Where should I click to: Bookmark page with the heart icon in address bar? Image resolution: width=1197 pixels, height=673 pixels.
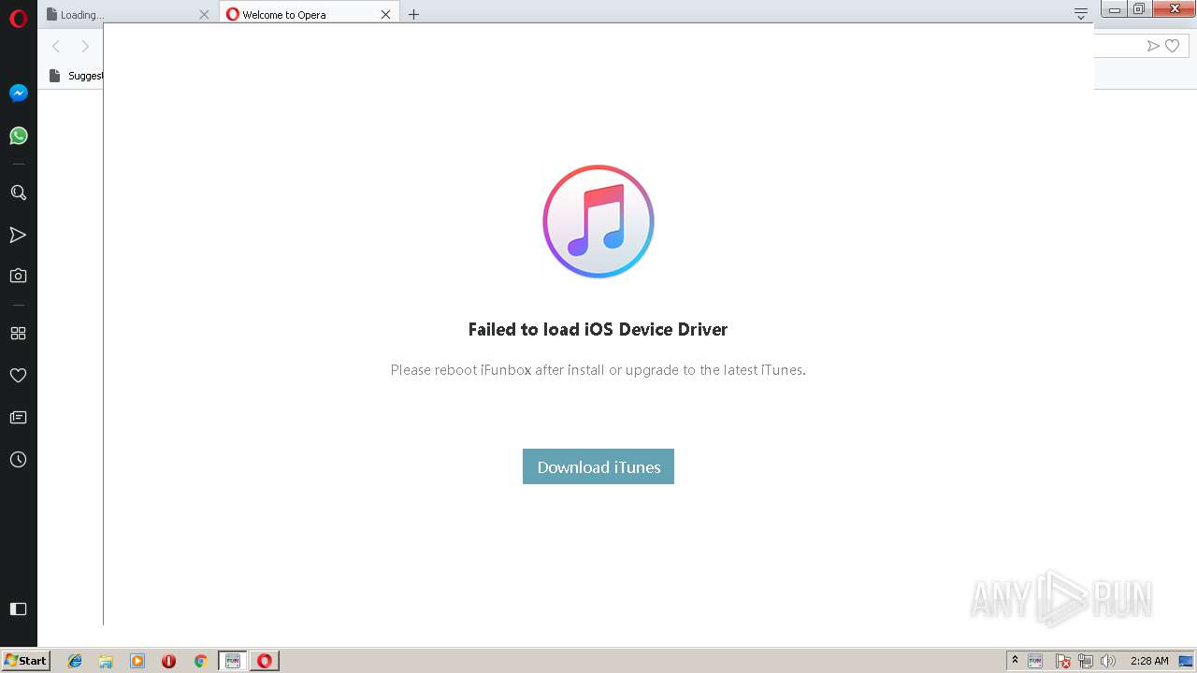(x=1172, y=46)
